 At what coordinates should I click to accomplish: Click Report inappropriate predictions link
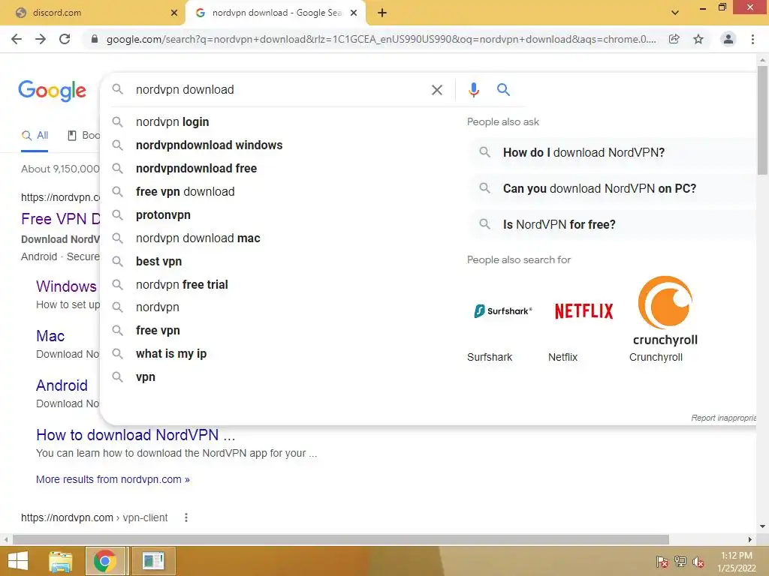(x=723, y=418)
